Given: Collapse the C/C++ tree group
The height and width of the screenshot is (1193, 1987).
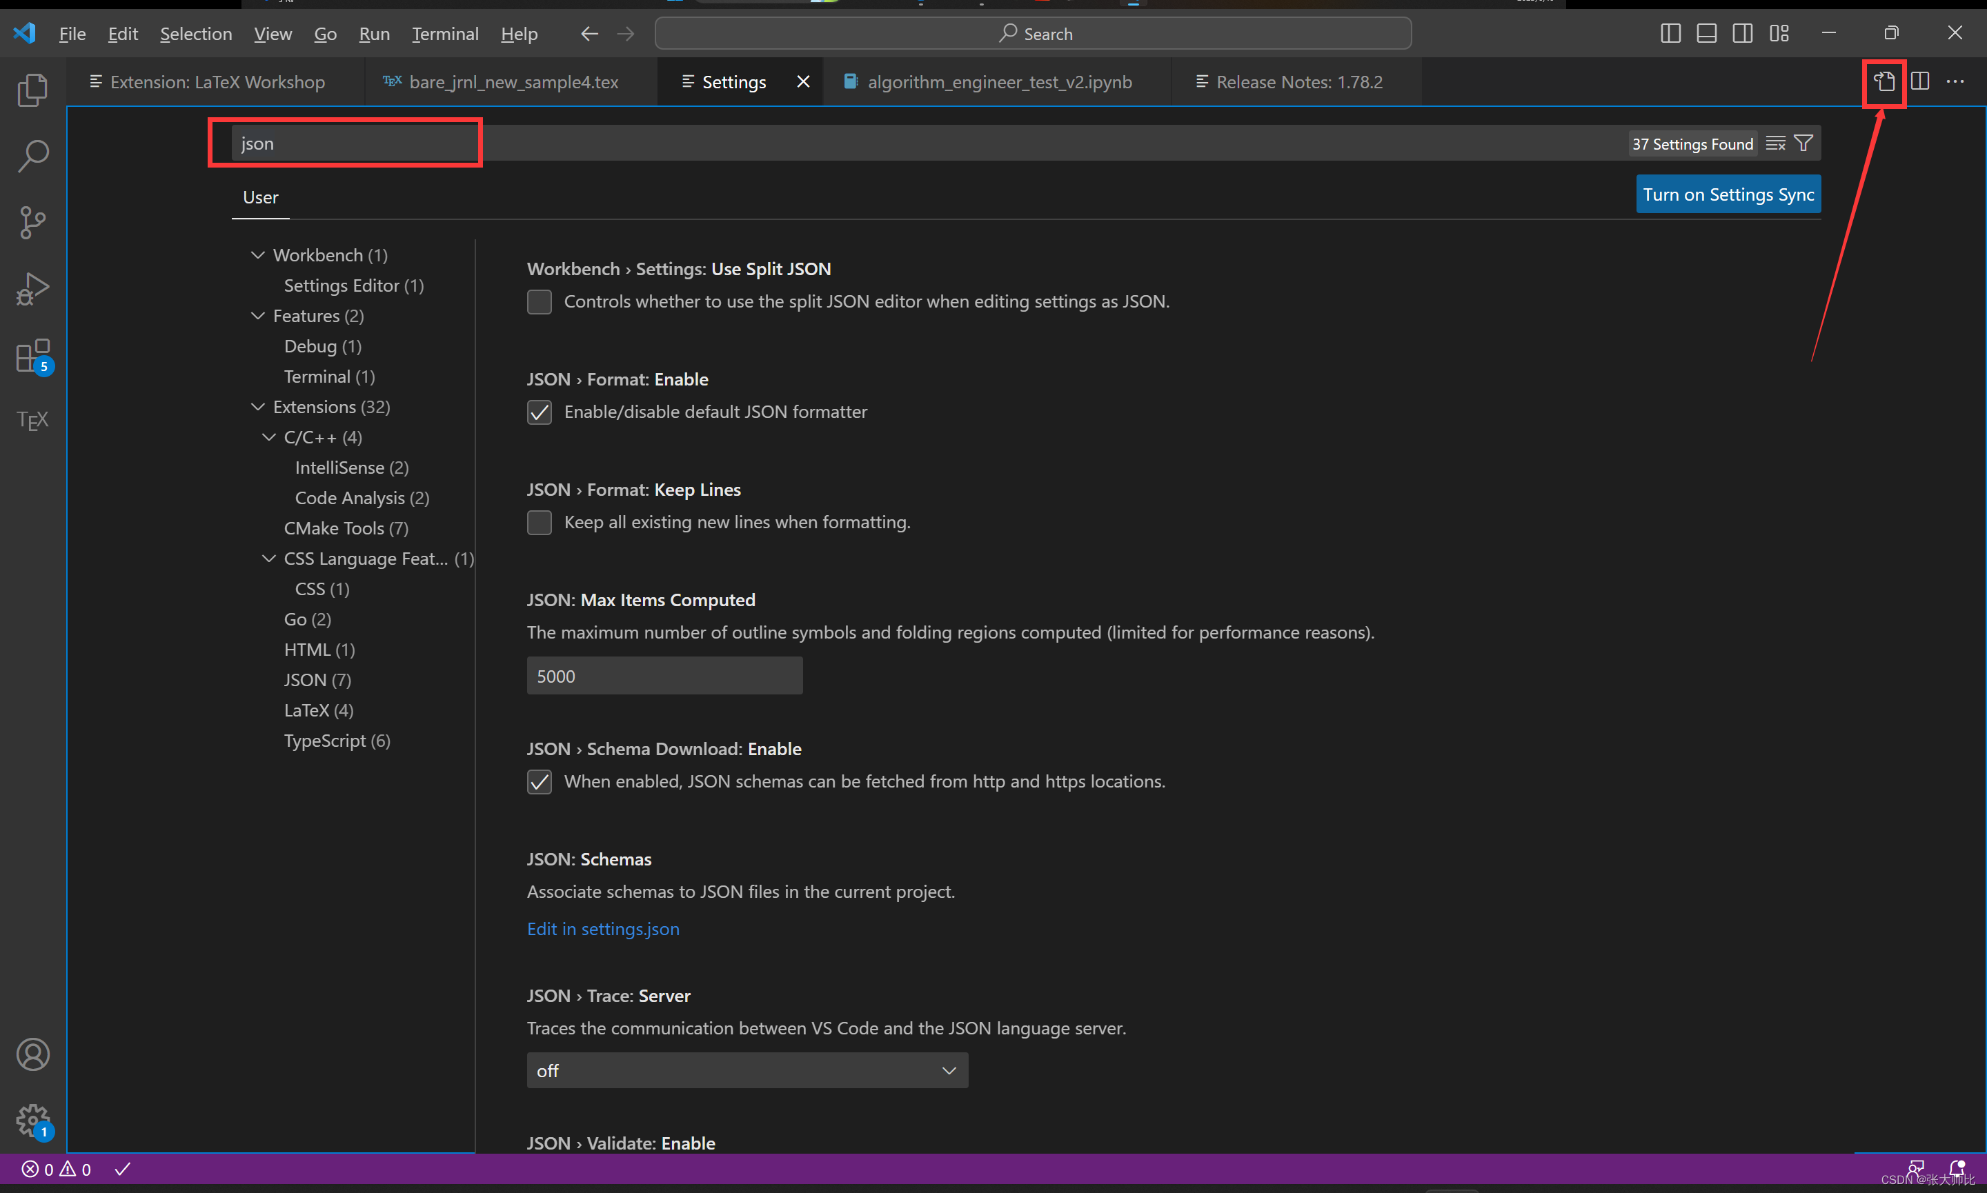Looking at the screenshot, I should pos(269,437).
